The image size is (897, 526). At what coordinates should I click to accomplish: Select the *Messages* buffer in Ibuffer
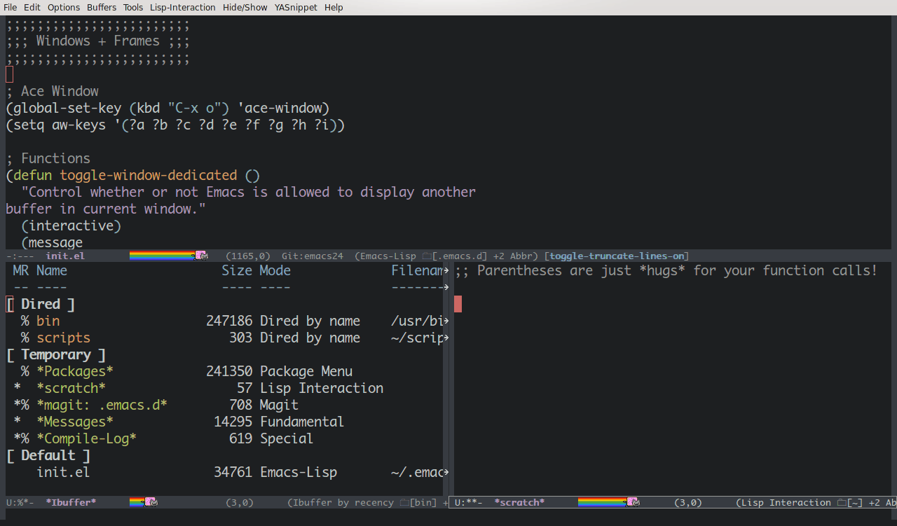[x=75, y=421]
